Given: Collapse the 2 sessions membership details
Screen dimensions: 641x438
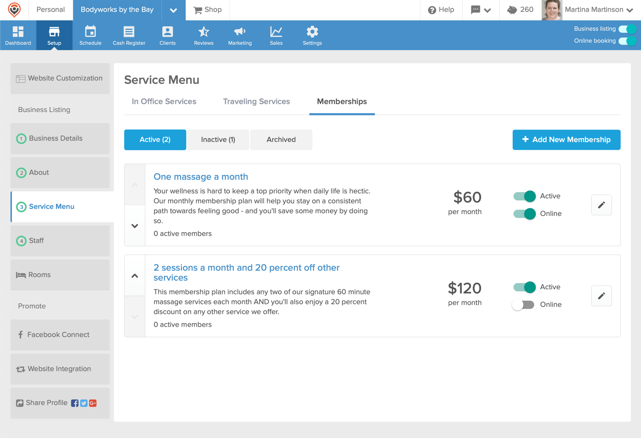Looking at the screenshot, I should pyautogui.click(x=134, y=275).
